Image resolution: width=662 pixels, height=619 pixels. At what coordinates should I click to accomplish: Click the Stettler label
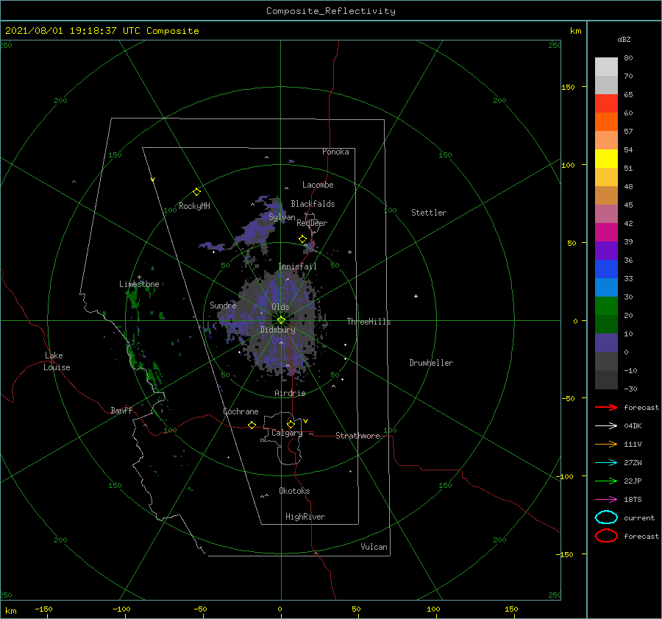[x=429, y=213]
